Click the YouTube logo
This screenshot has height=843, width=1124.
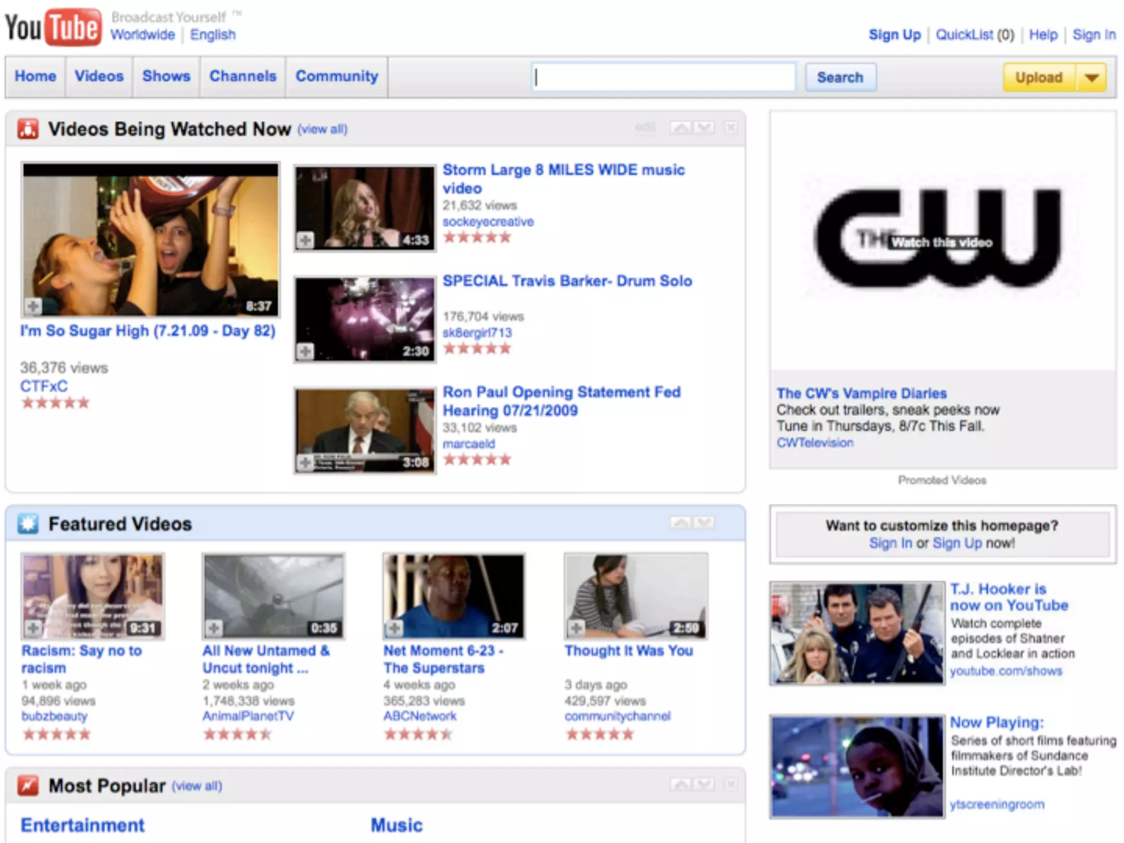(x=53, y=27)
